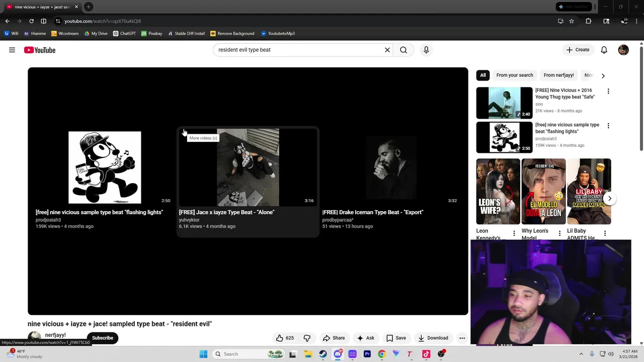Click browser back arrow
Viewport: 644px width, 362px height.
click(7, 21)
